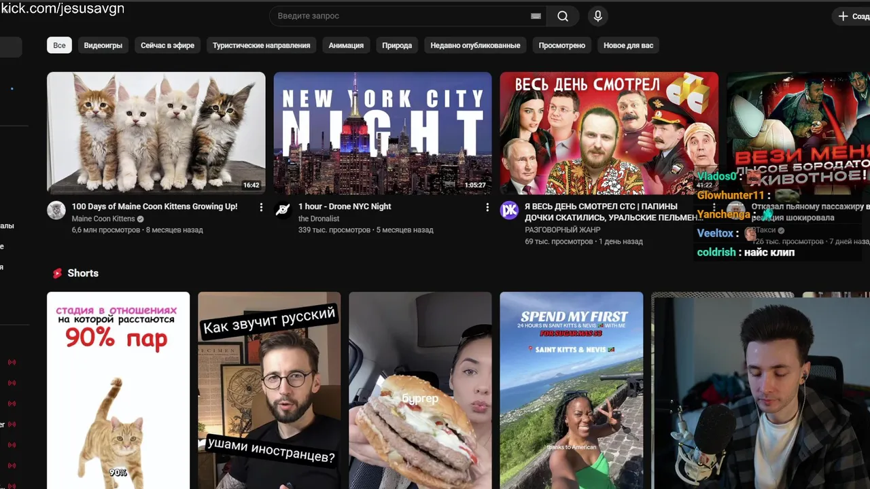
Task: Select the Анимация filter chip
Action: (346, 46)
